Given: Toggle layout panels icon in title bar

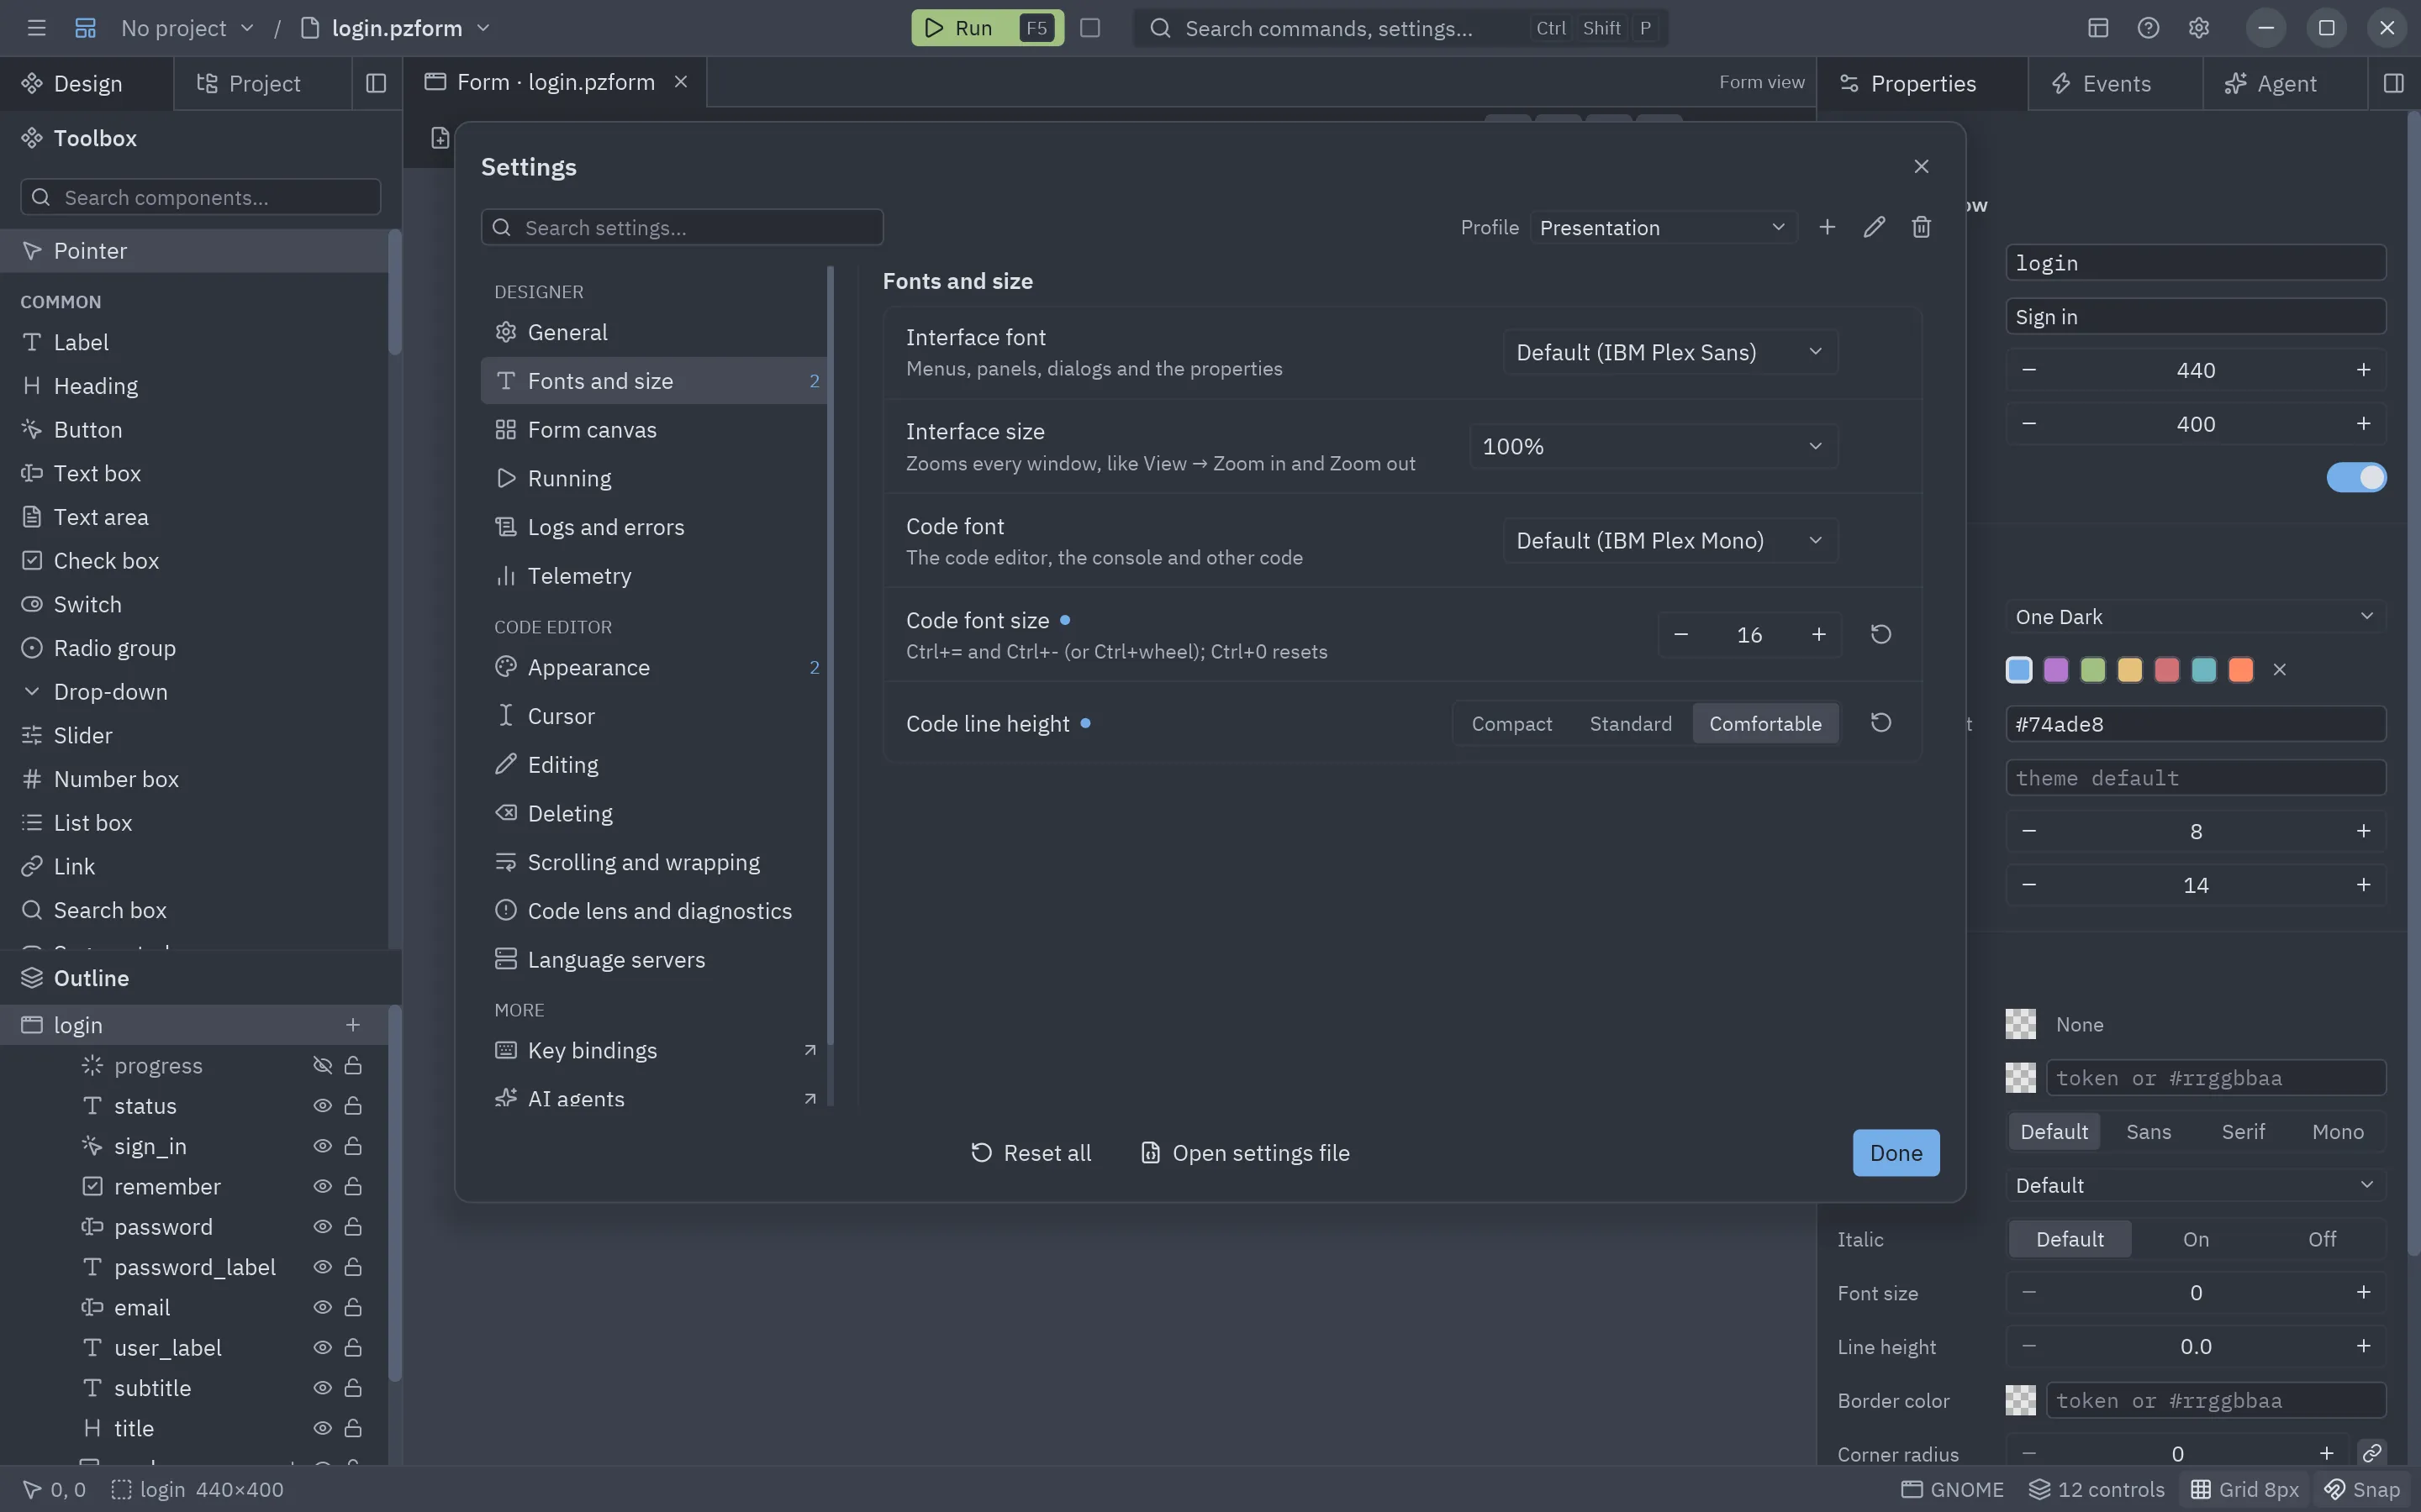Looking at the screenshot, I should [2098, 28].
